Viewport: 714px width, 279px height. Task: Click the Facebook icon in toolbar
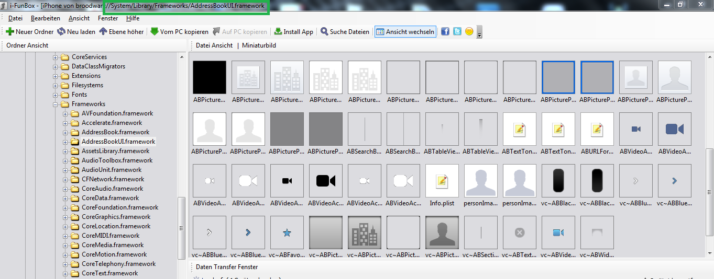tap(445, 31)
